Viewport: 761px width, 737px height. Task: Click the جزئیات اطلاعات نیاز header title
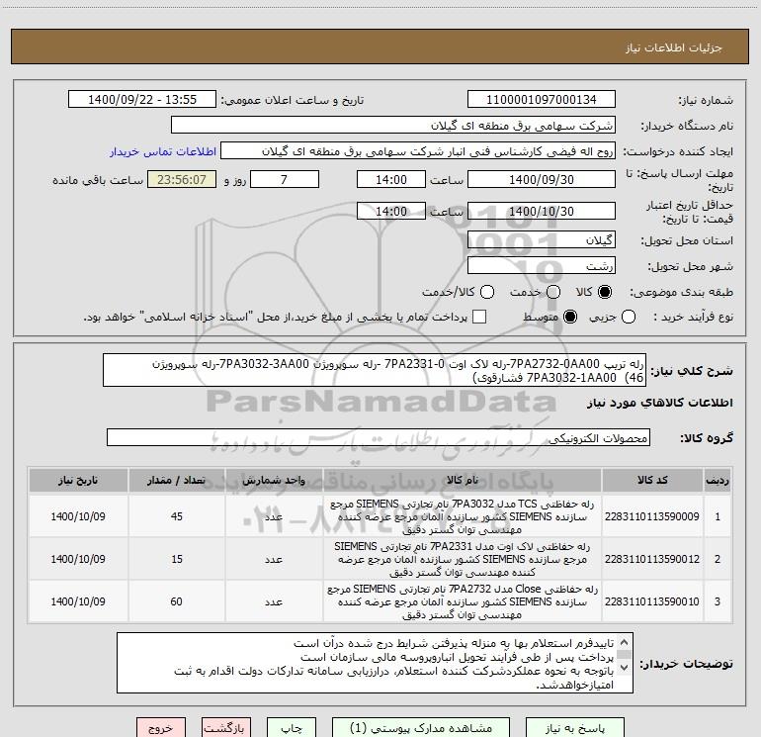click(x=674, y=47)
